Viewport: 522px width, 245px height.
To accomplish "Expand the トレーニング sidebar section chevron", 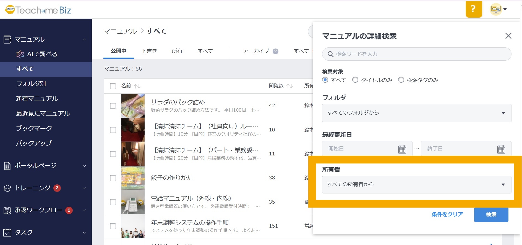I will (x=84, y=188).
